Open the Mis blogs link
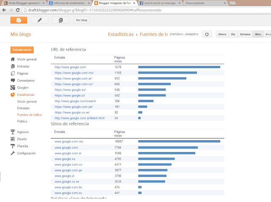 point(21,34)
